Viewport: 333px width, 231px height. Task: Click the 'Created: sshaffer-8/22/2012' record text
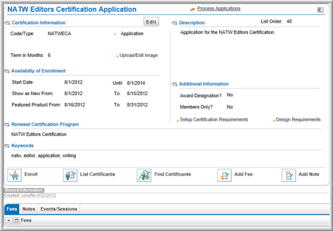30,195
